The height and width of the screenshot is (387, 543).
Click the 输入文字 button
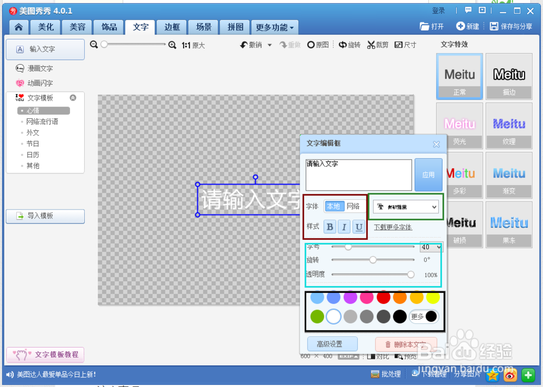click(x=46, y=49)
